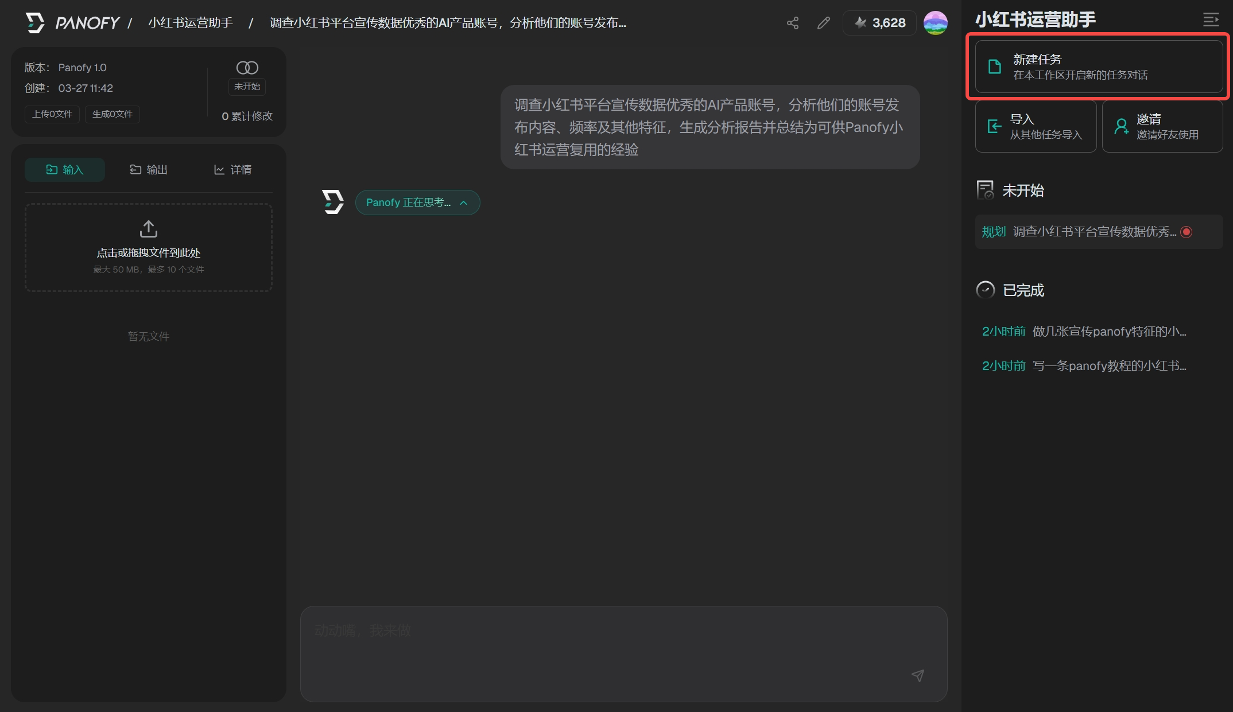
Task: Click the send message paper plane icon
Action: coord(917,675)
